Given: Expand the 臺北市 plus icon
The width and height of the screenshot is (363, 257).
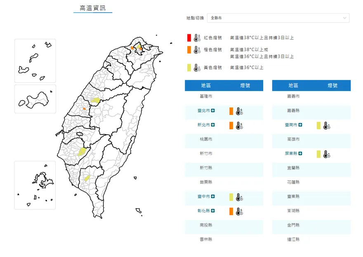Looking at the screenshot, I should click(x=213, y=111).
